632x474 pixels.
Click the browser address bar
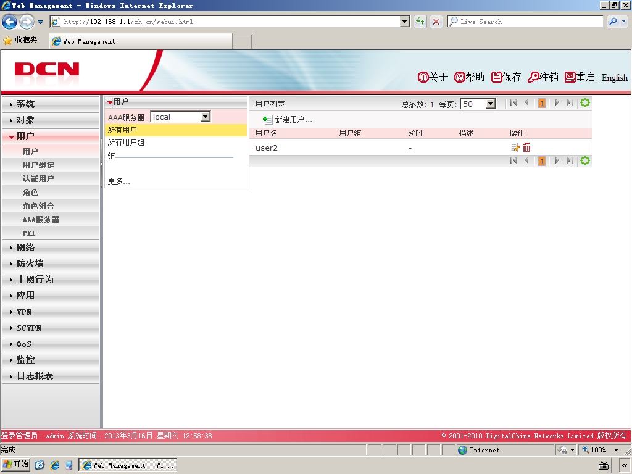click(x=230, y=22)
